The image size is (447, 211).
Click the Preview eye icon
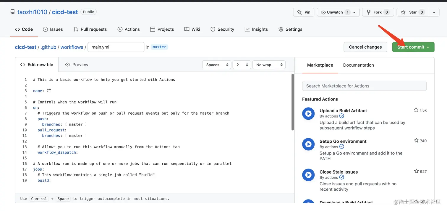pos(67,65)
